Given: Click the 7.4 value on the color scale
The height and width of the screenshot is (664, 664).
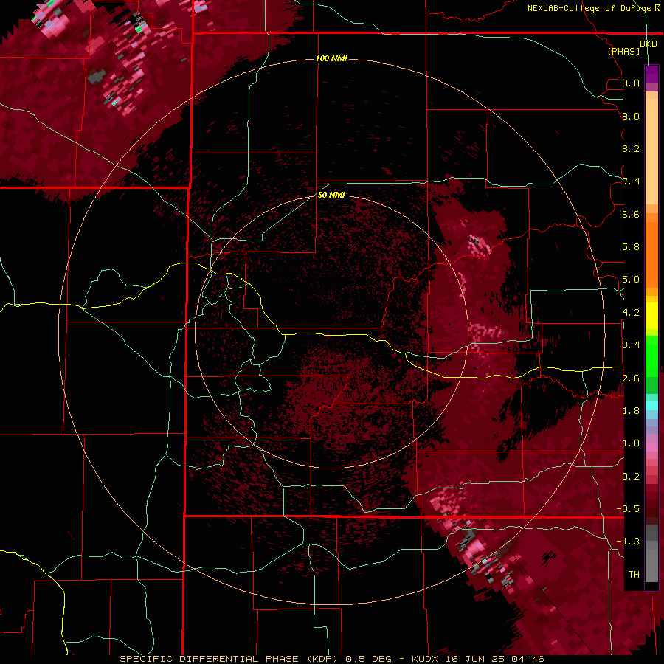Looking at the screenshot, I should pyautogui.click(x=631, y=181).
